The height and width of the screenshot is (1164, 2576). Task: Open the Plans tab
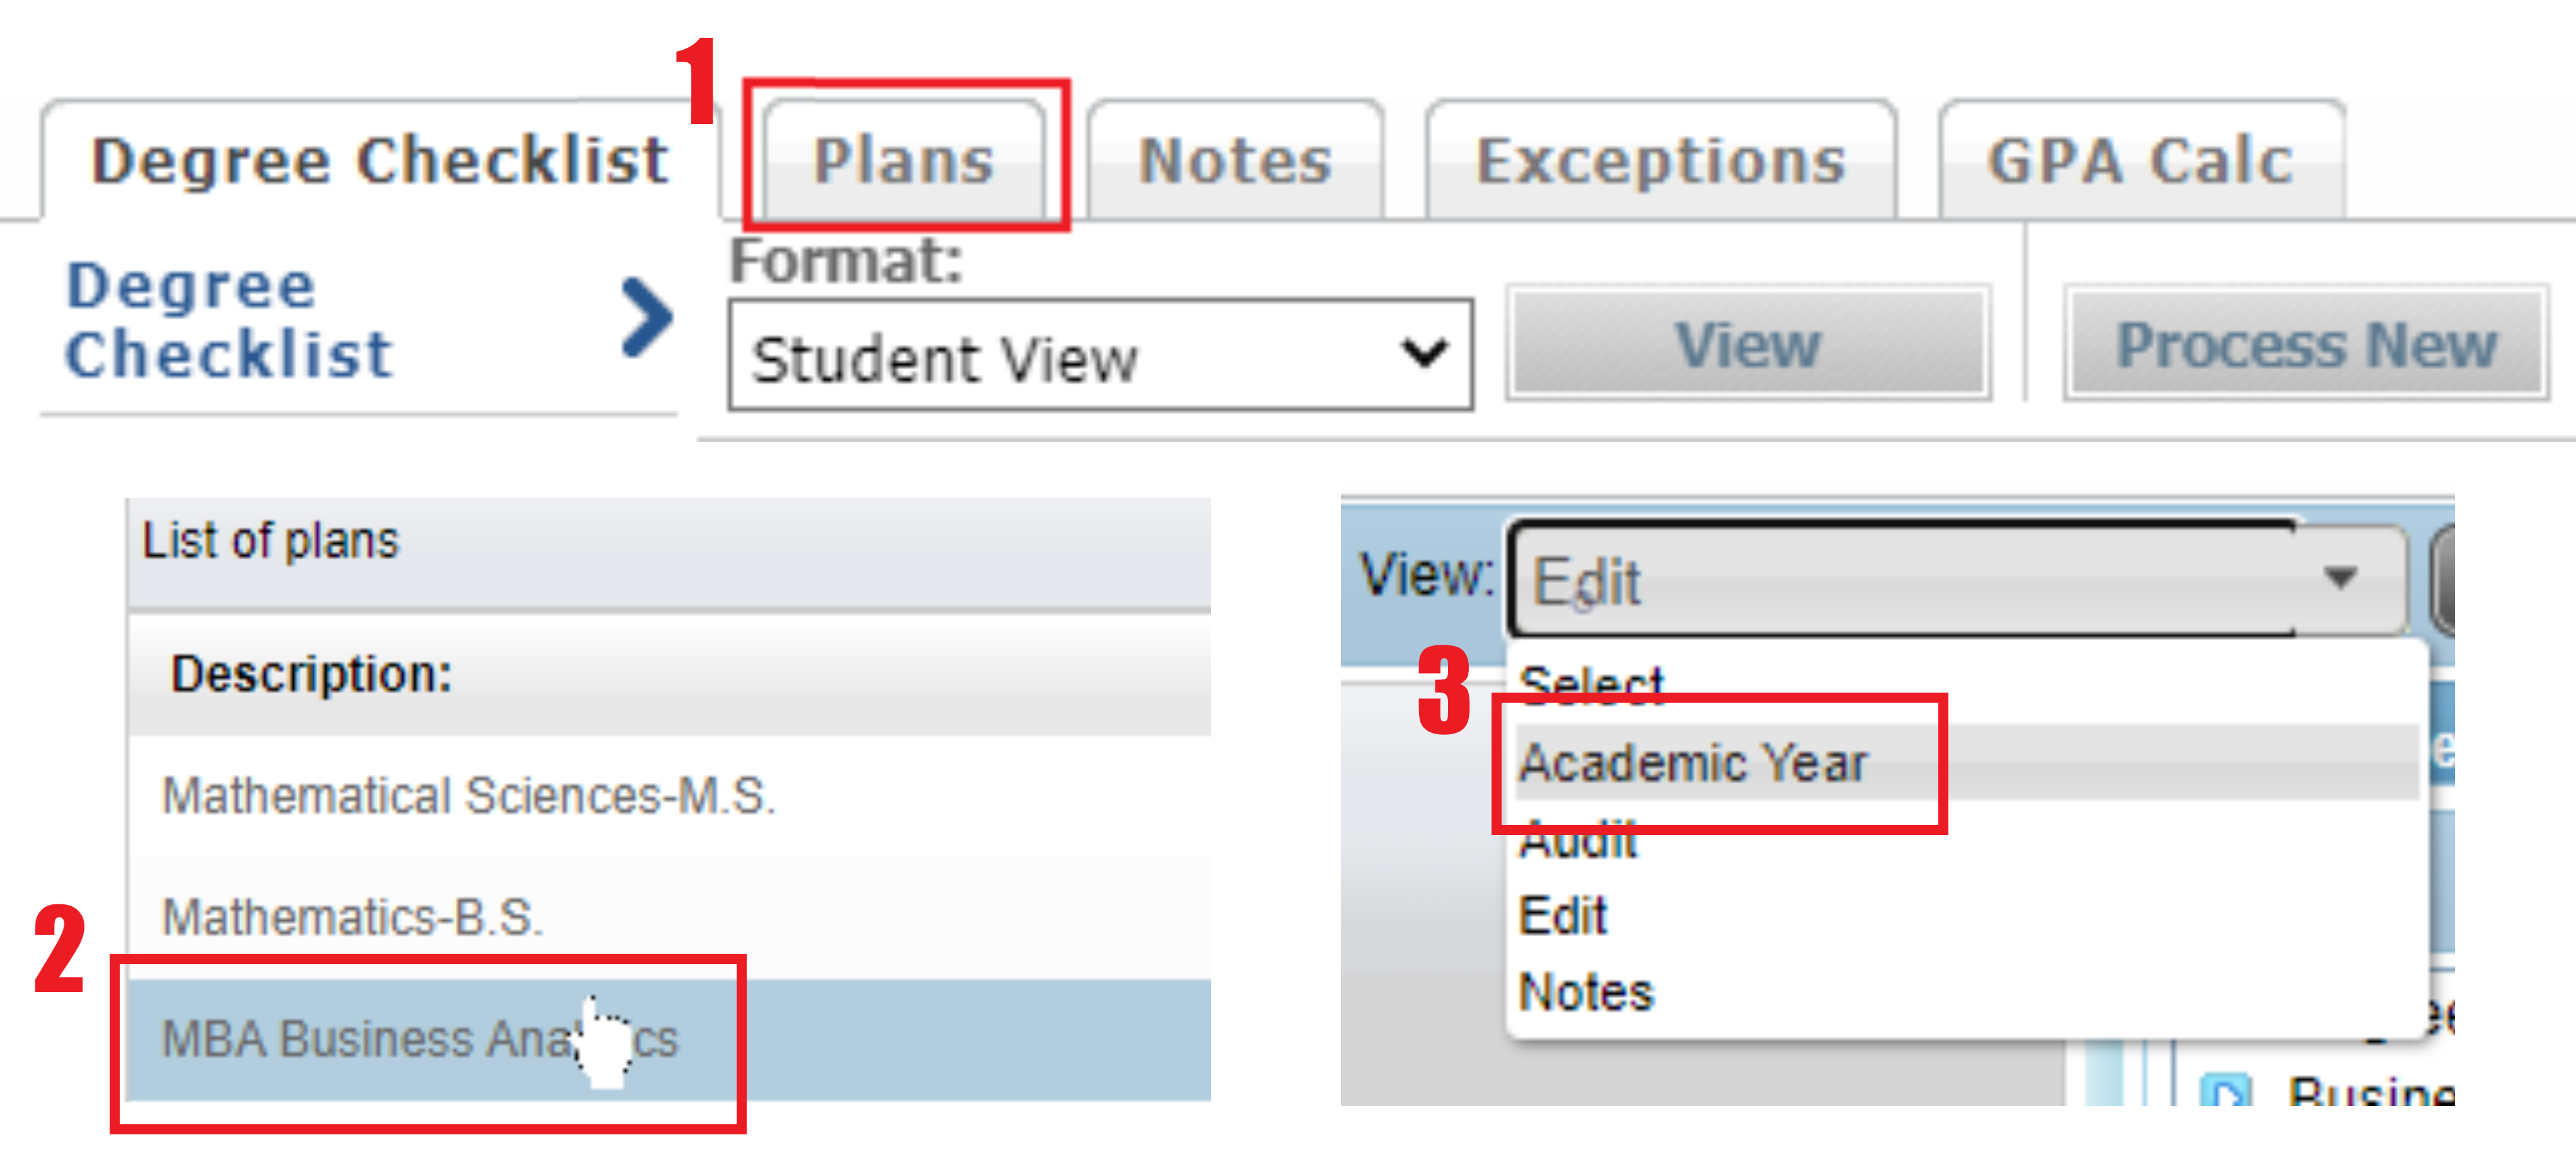[904, 161]
